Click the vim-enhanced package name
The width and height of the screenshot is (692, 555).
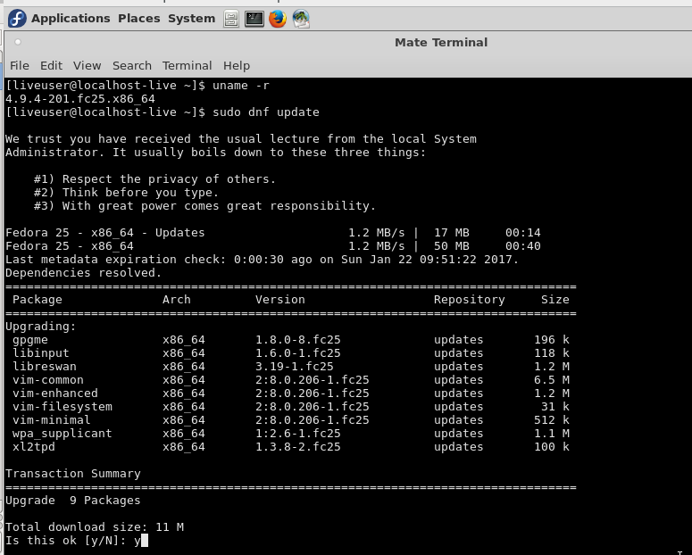pyautogui.click(x=55, y=393)
